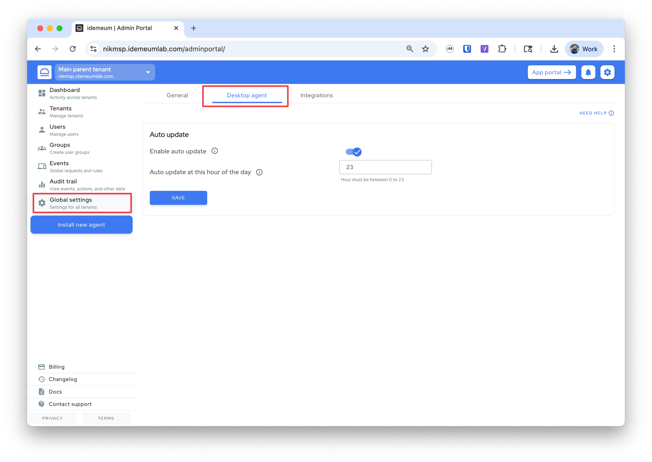
Task: Click the Users person icon
Action: coord(42,130)
